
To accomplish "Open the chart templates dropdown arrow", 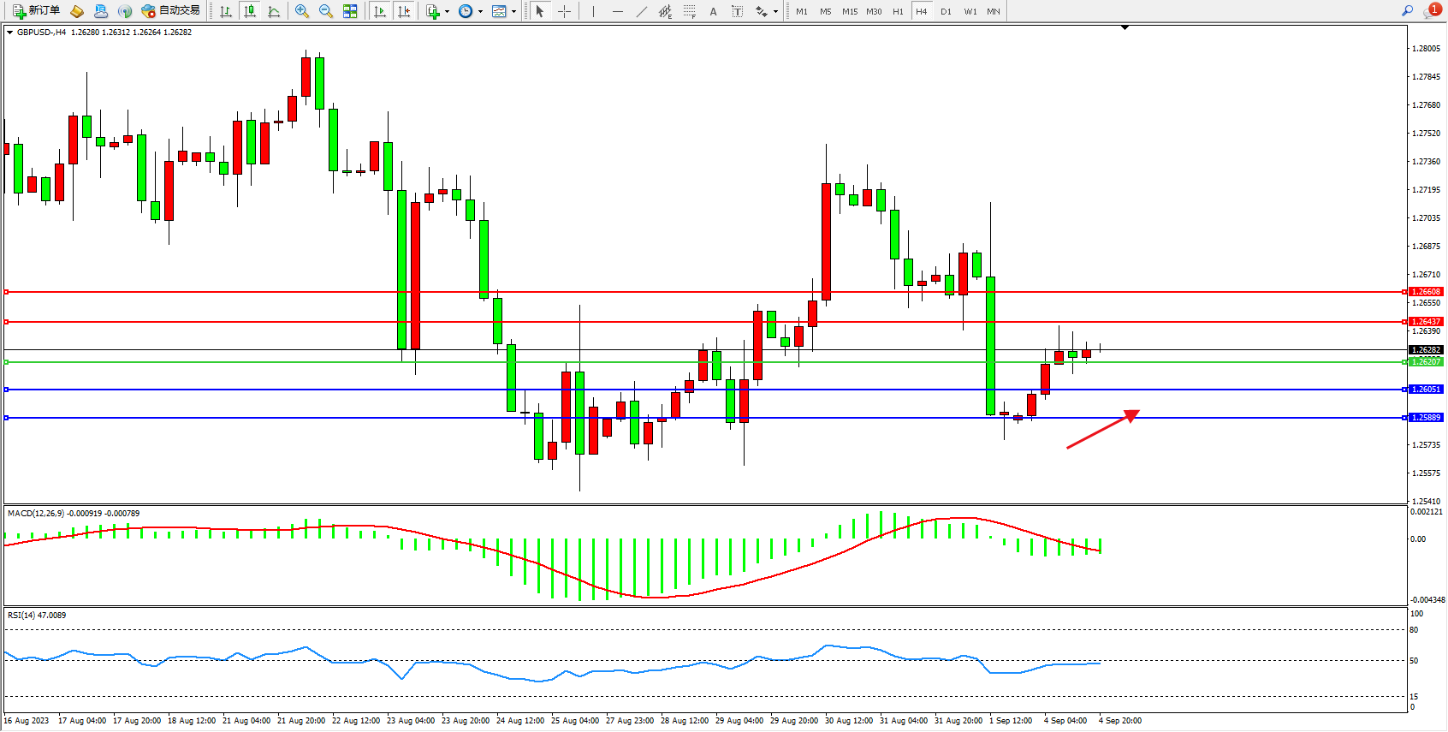I will [x=513, y=11].
